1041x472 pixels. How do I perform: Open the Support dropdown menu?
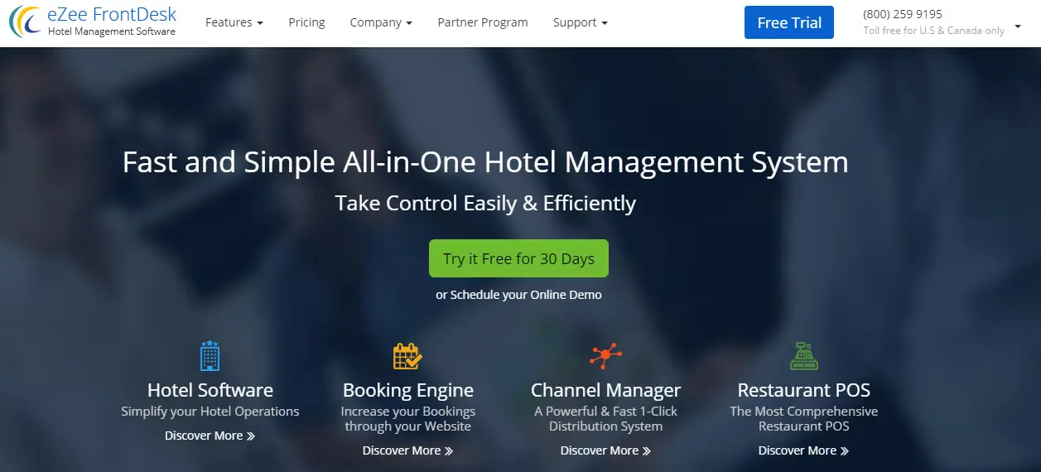point(581,22)
